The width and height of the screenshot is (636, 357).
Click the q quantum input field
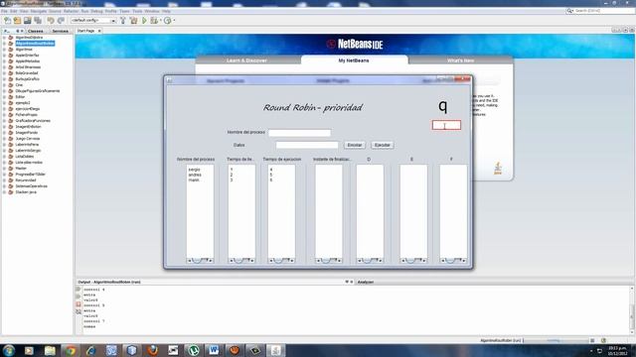446,125
